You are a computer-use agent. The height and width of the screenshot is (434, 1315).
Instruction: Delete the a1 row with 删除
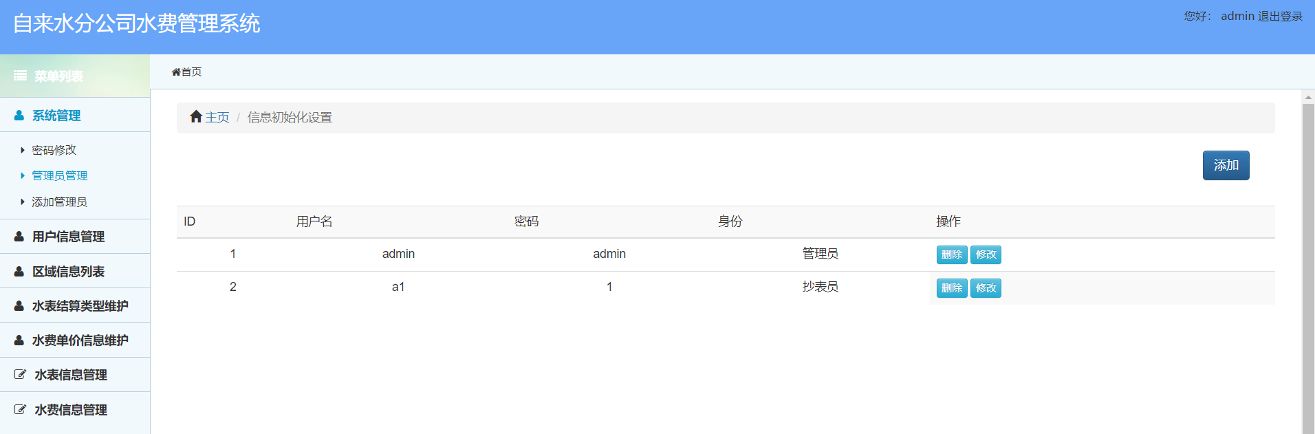952,287
